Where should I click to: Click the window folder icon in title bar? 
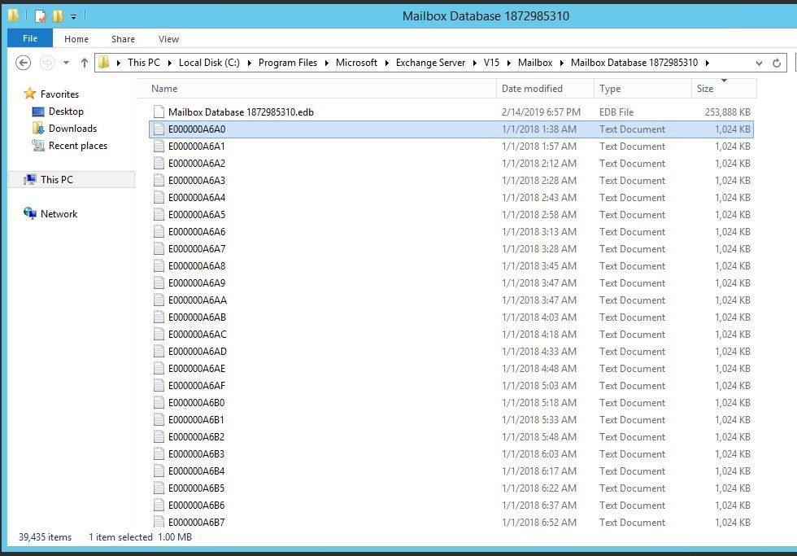(x=13, y=15)
